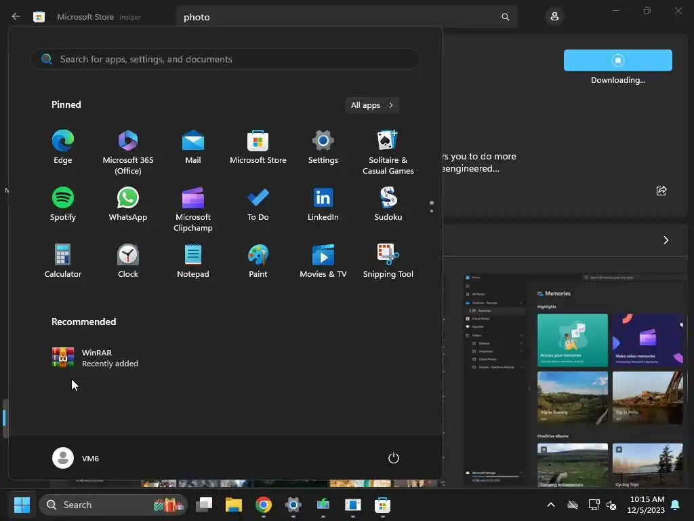Open Calculator app
This screenshot has height=521, width=694.
click(x=63, y=261)
